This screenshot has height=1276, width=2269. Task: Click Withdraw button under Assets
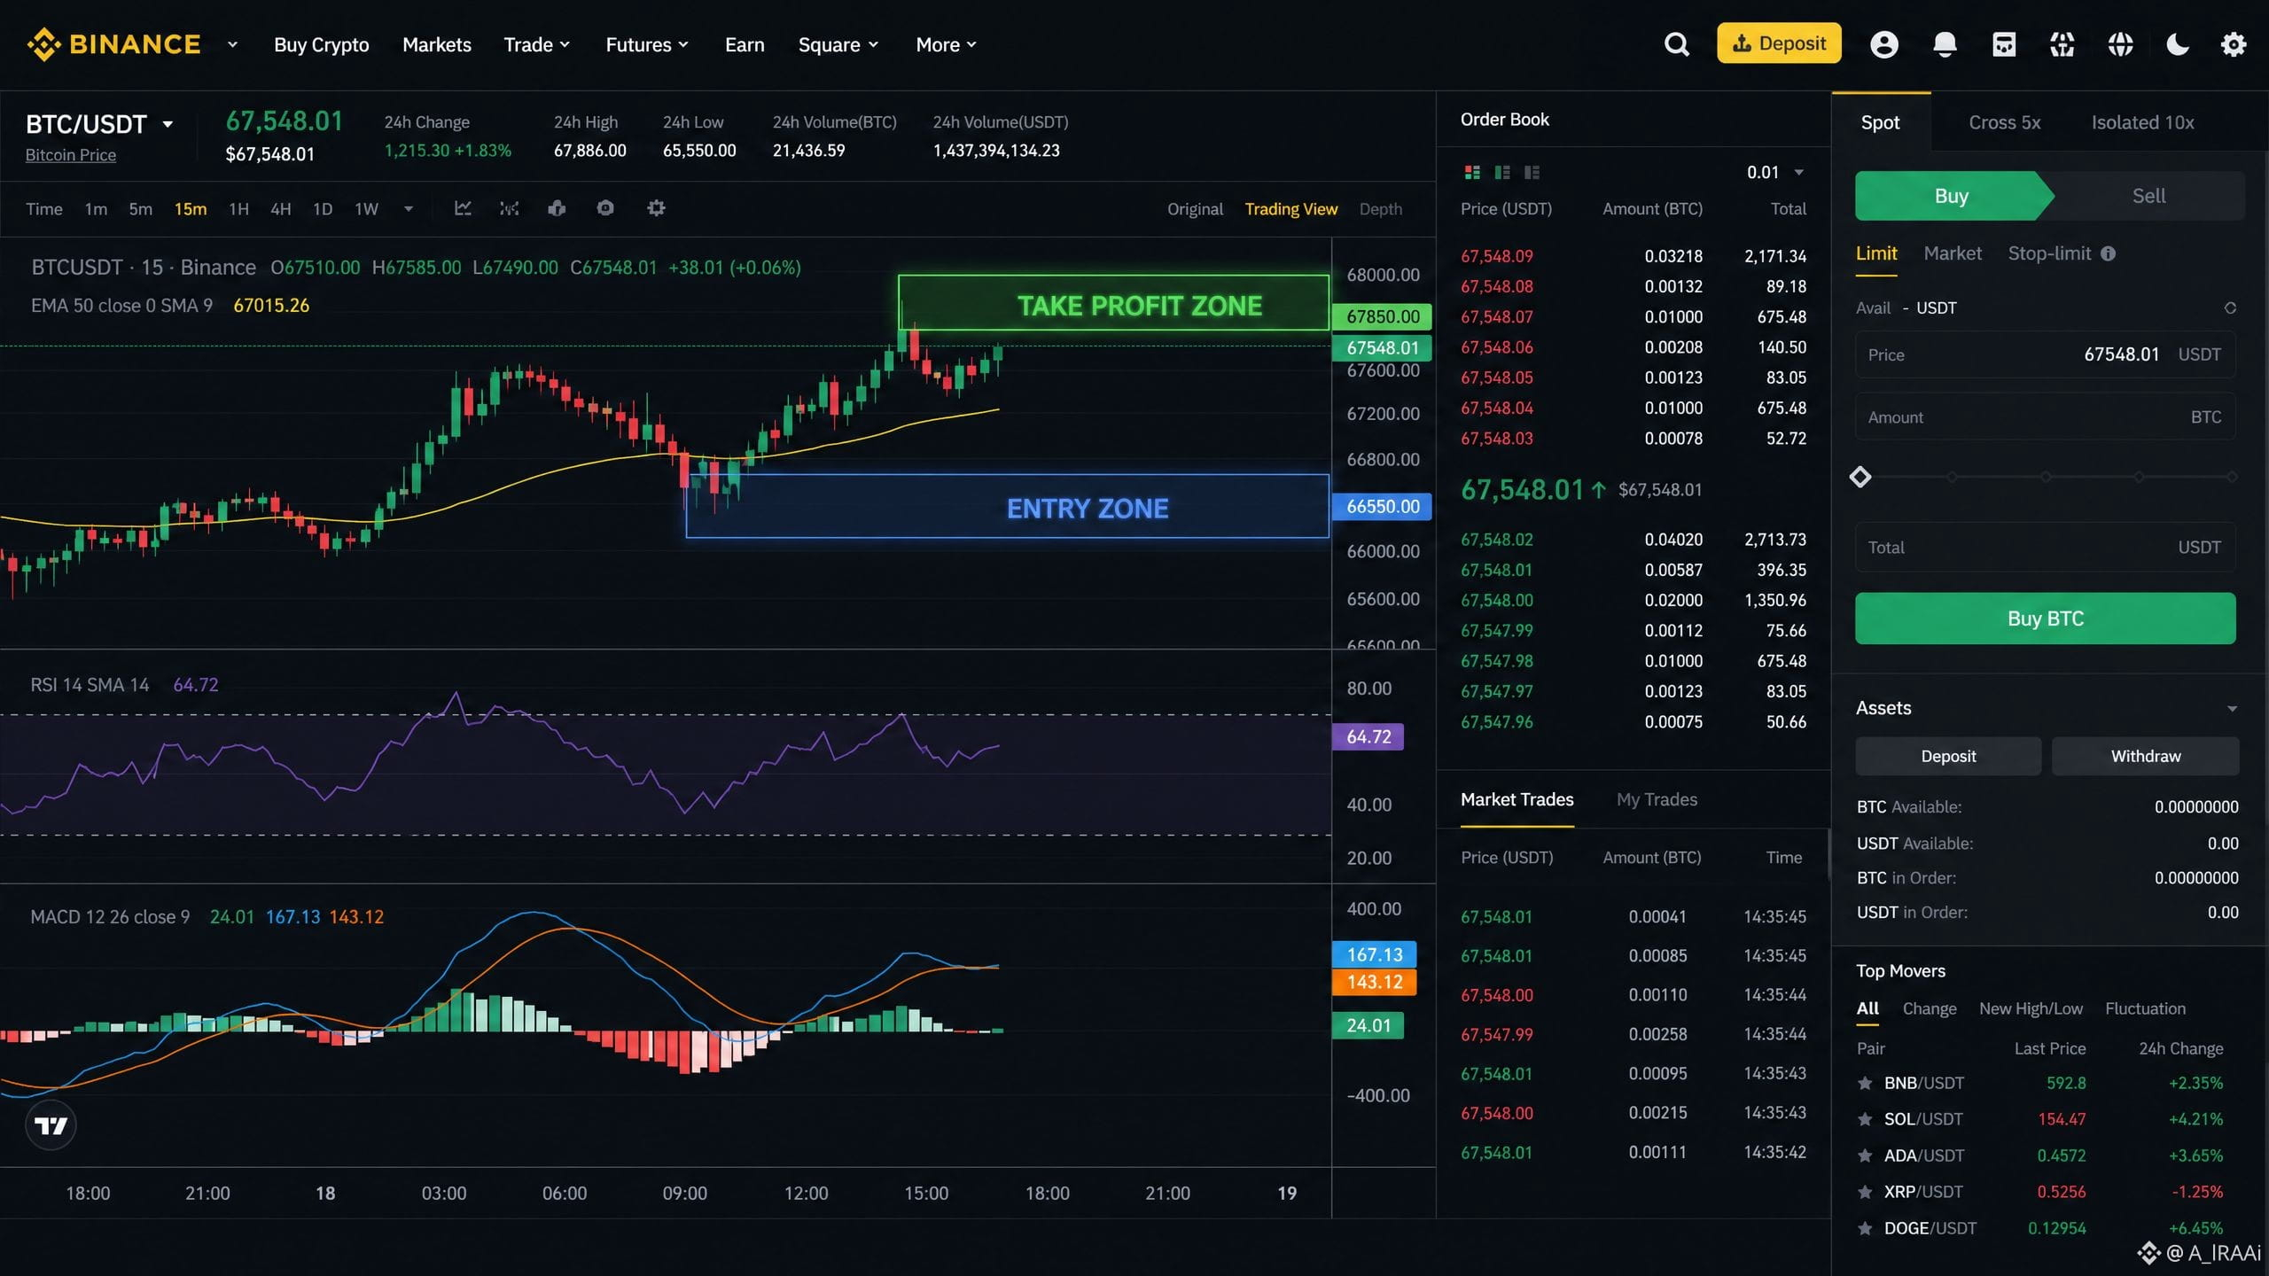(2145, 756)
